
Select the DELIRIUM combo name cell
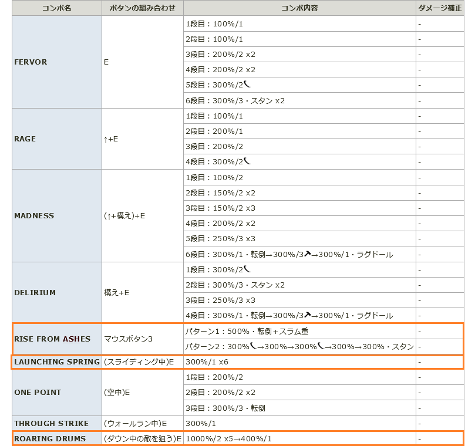coord(56,292)
